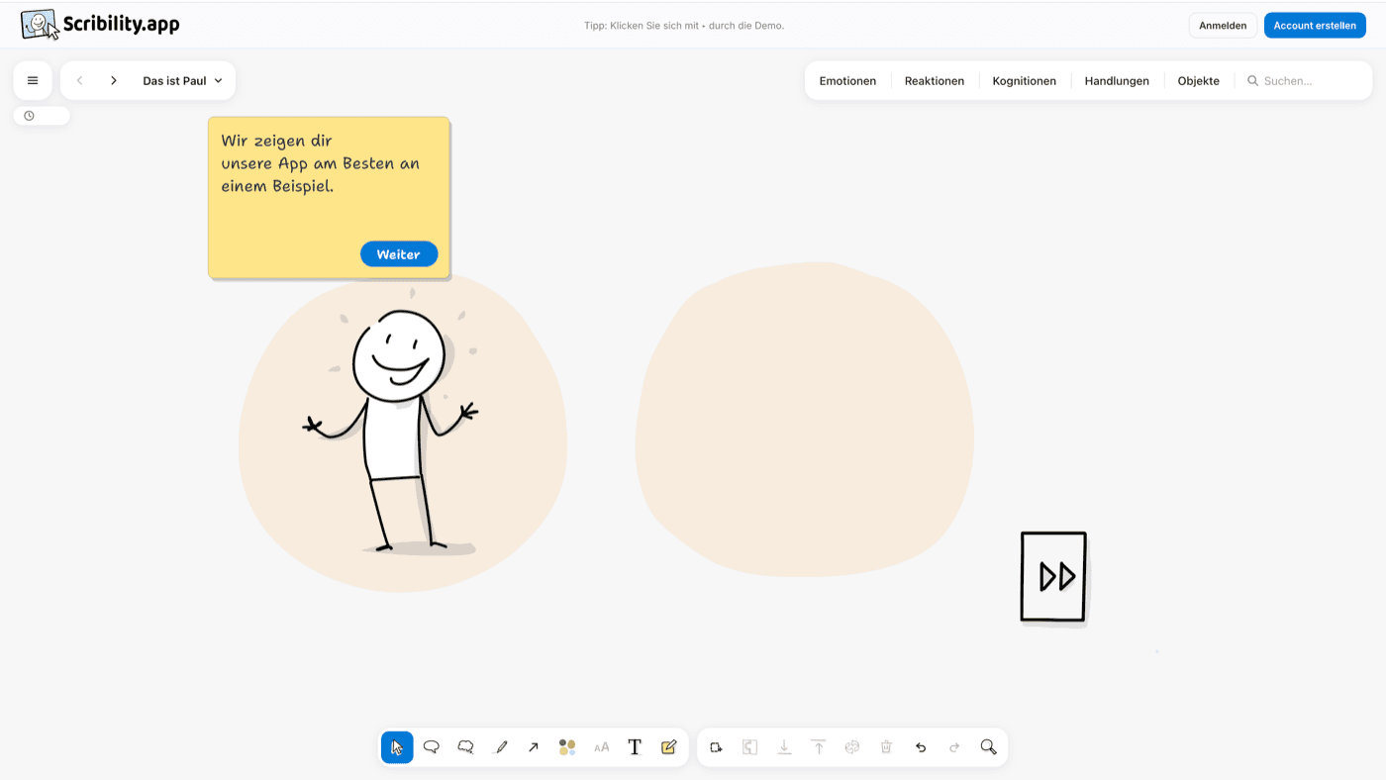Open the magnifier zoom tool
The width and height of the screenshot is (1386, 780).
pyautogui.click(x=988, y=747)
